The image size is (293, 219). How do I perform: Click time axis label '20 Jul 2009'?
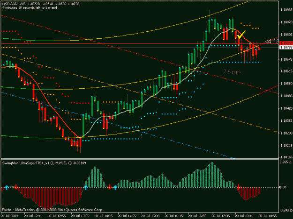9,216
